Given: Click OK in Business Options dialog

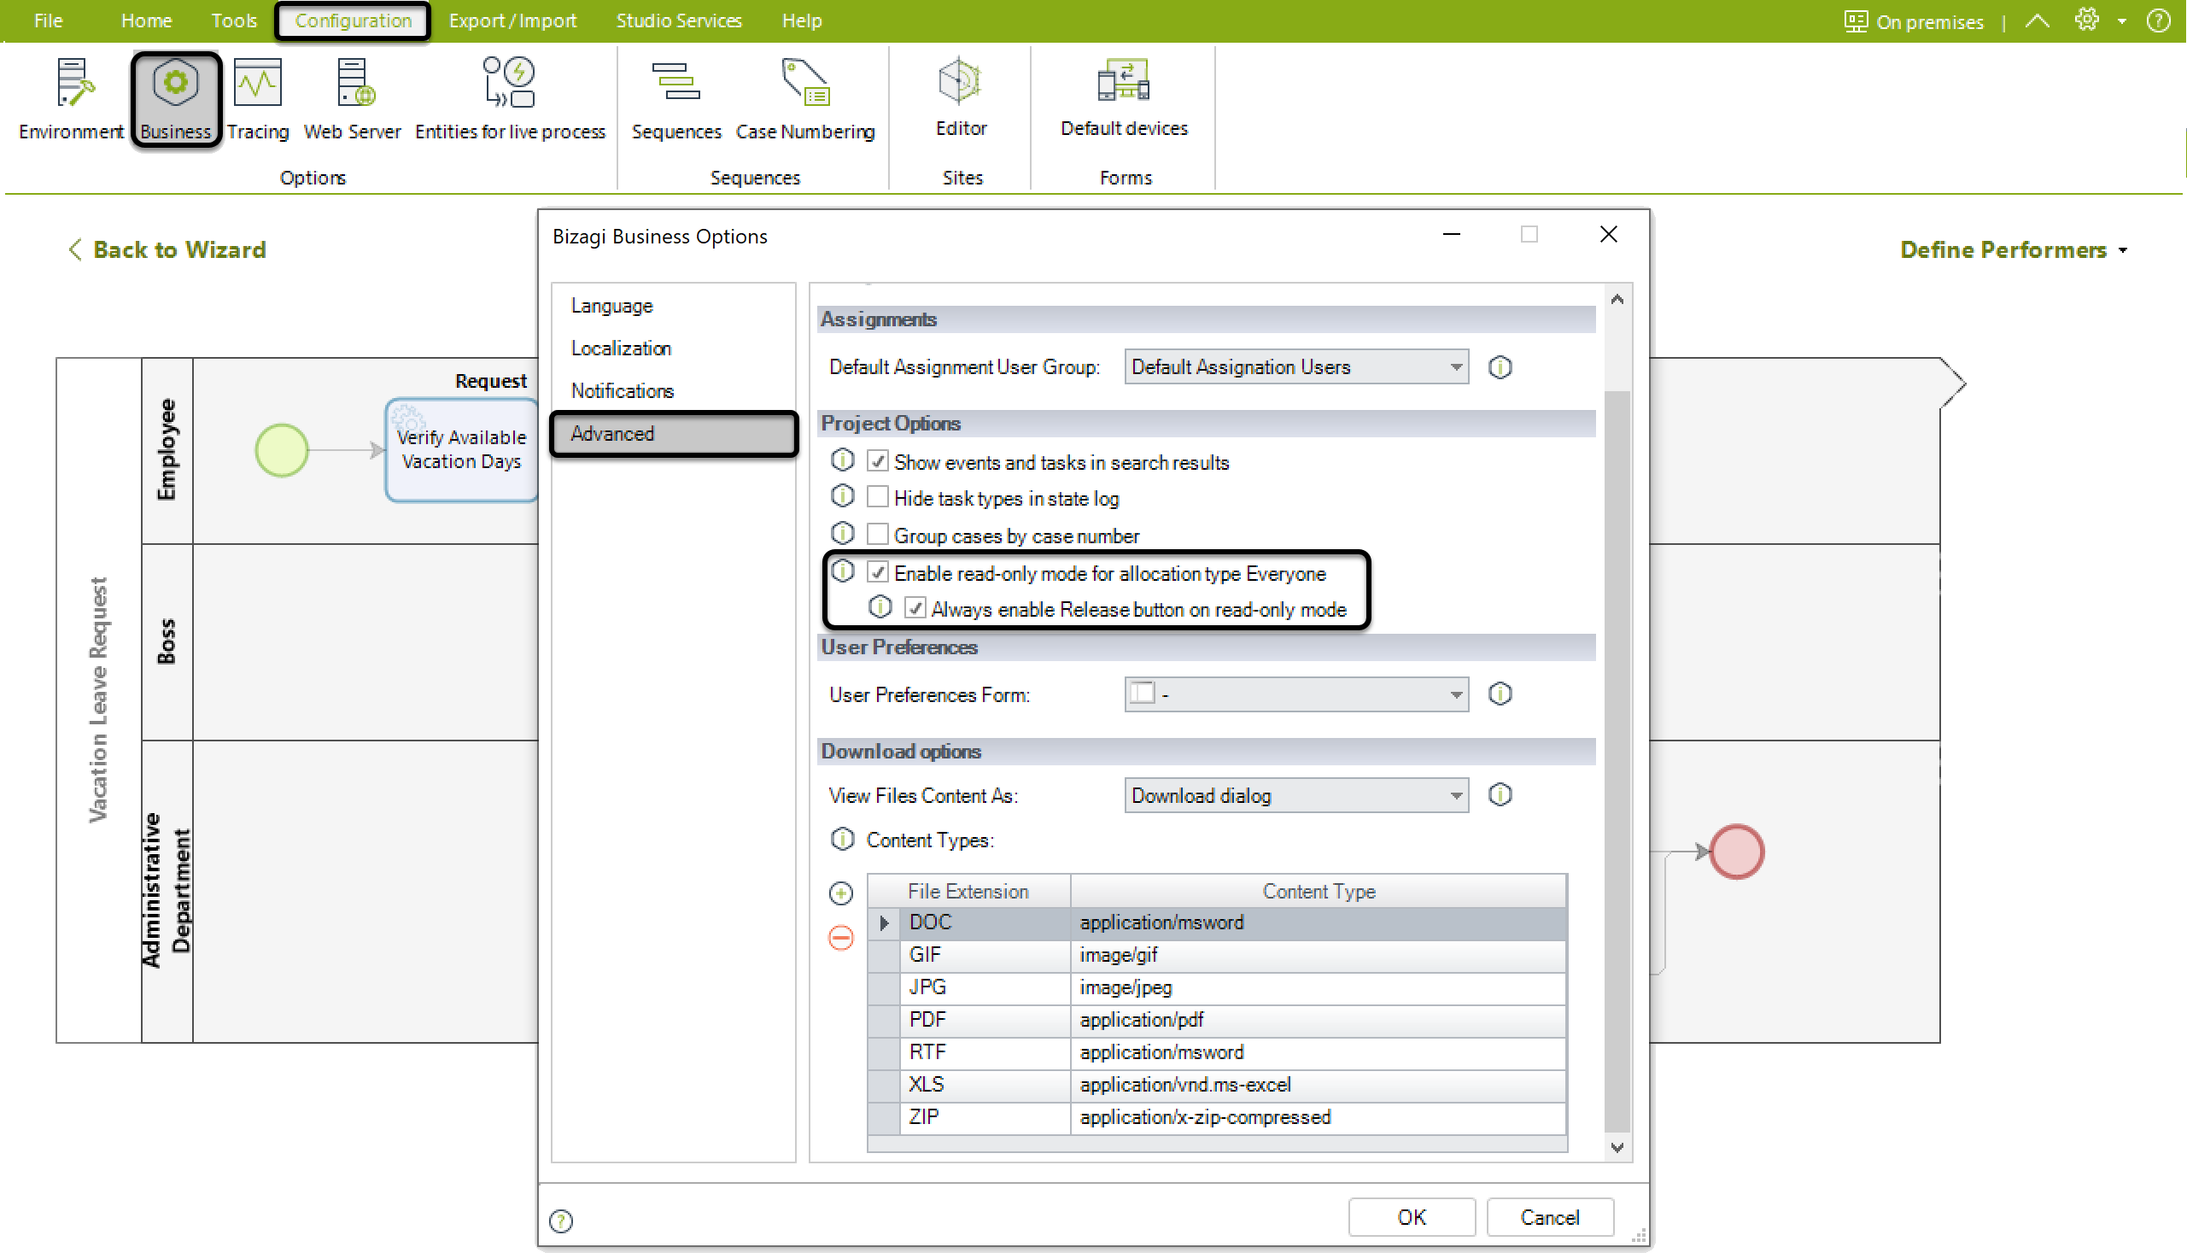Looking at the screenshot, I should pos(1411,1217).
